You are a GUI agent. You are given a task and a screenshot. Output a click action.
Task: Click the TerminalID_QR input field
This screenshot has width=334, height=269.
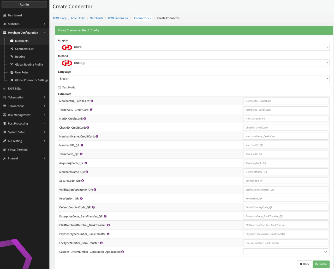(x=285, y=154)
